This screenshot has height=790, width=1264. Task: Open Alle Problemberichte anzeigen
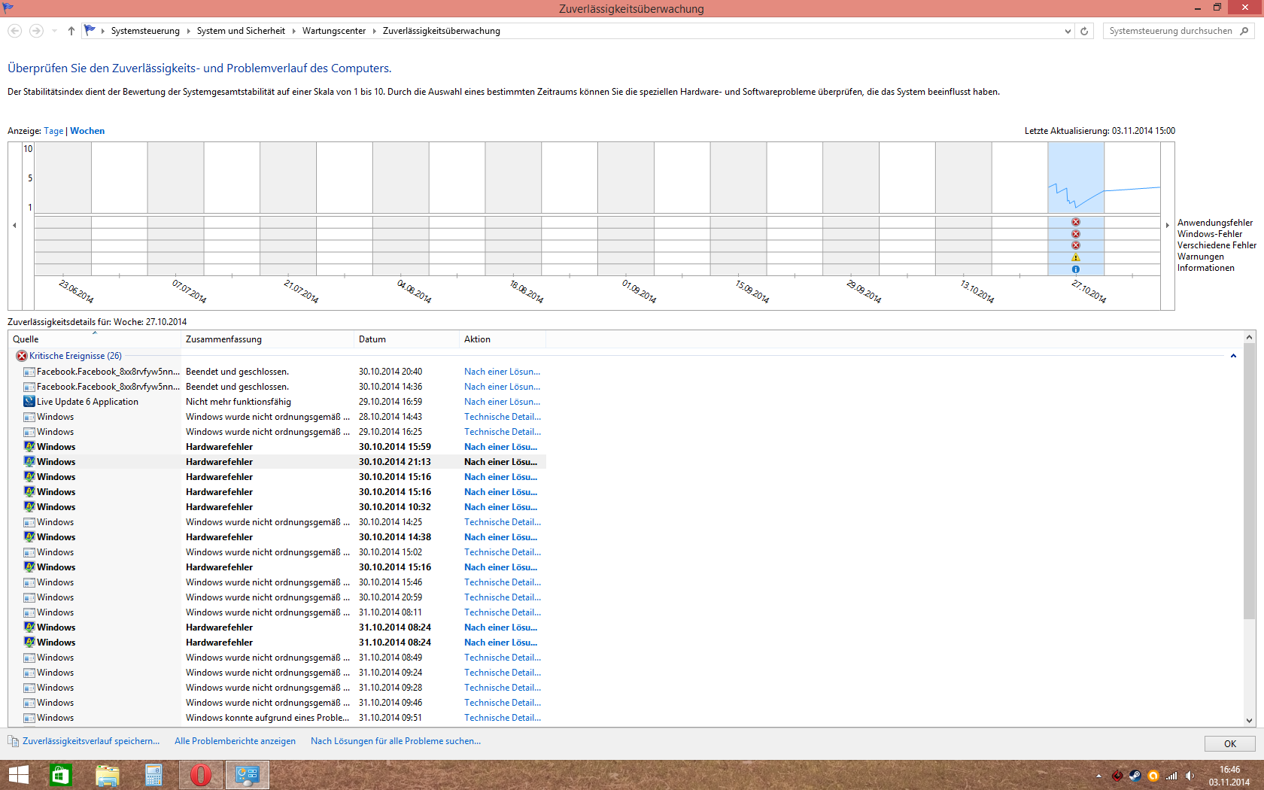[x=235, y=741]
